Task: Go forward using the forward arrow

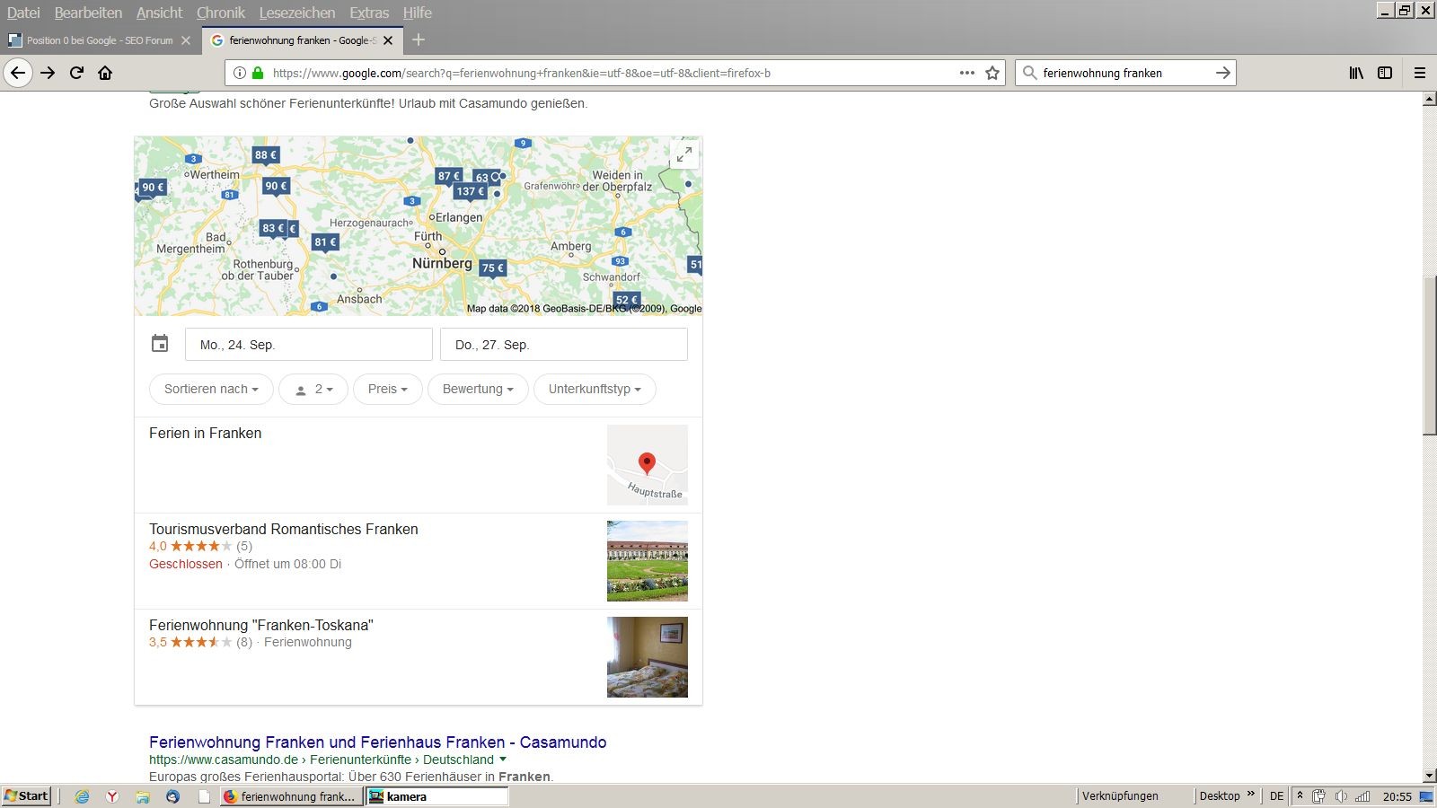Action: pos(48,73)
